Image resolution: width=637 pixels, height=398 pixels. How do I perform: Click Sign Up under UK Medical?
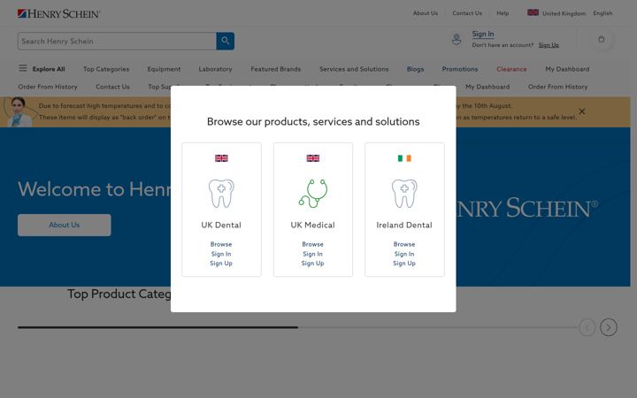pos(312,264)
